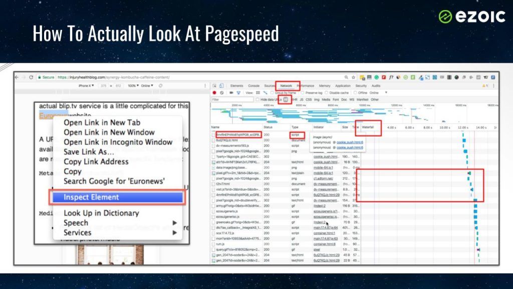Open the device toolbar three-dot menu
This screenshot has width=513, height=289.
(205, 85)
